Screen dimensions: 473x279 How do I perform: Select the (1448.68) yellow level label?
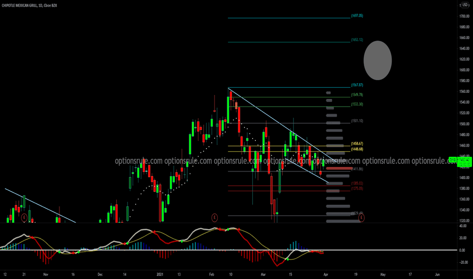(x=357, y=149)
